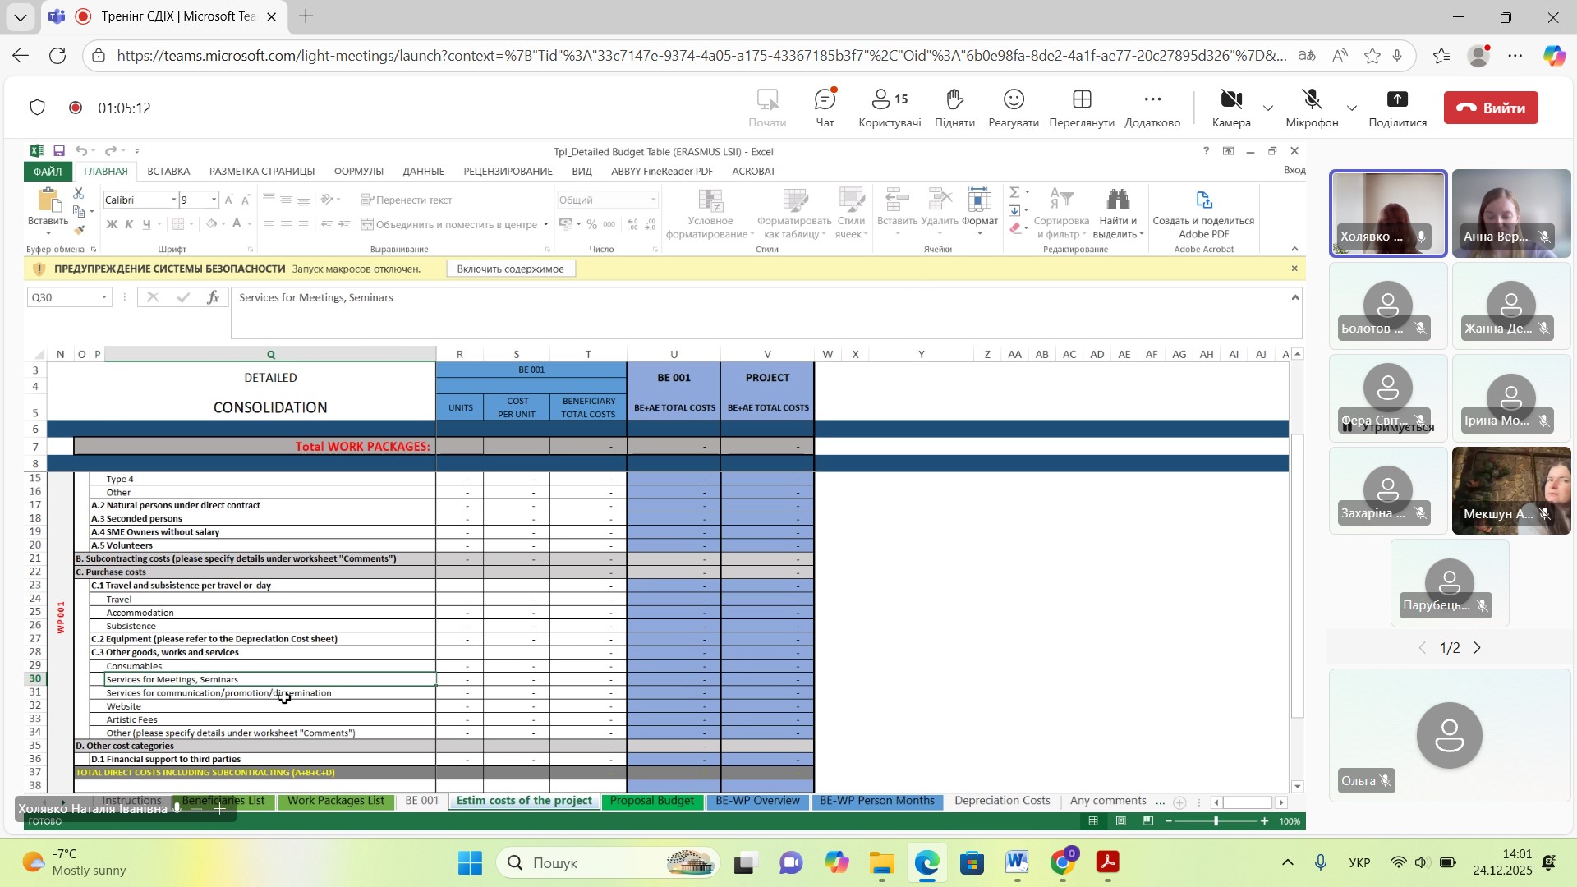
Task: Unmute the microphone
Action: click(x=1312, y=101)
